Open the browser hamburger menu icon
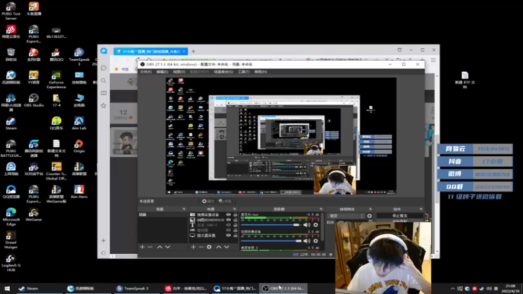523x294 pixels. coord(433,60)
